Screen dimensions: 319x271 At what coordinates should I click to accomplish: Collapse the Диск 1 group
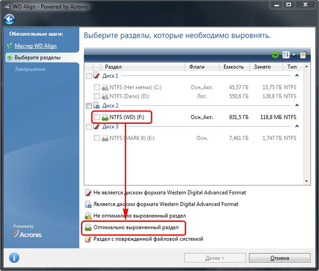(297, 76)
